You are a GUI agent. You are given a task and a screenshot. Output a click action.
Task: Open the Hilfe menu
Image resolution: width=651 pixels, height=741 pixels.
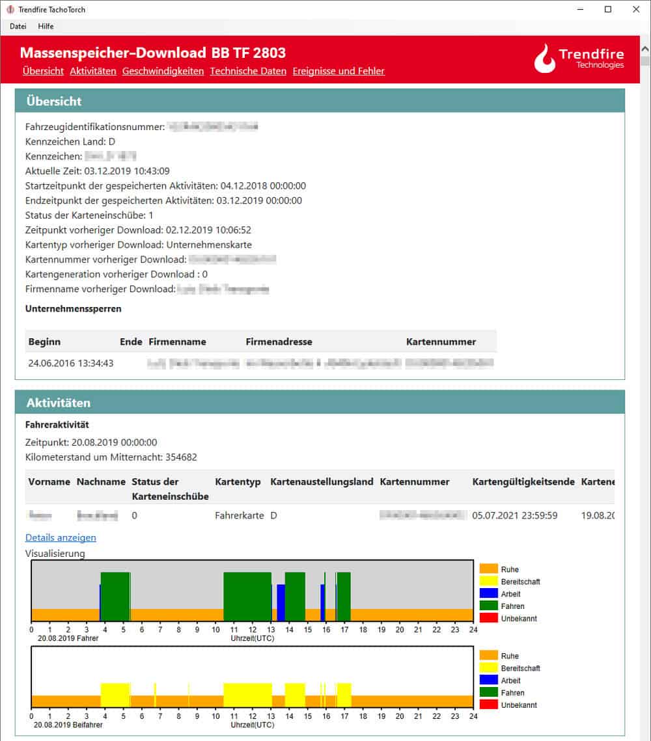[x=46, y=27]
